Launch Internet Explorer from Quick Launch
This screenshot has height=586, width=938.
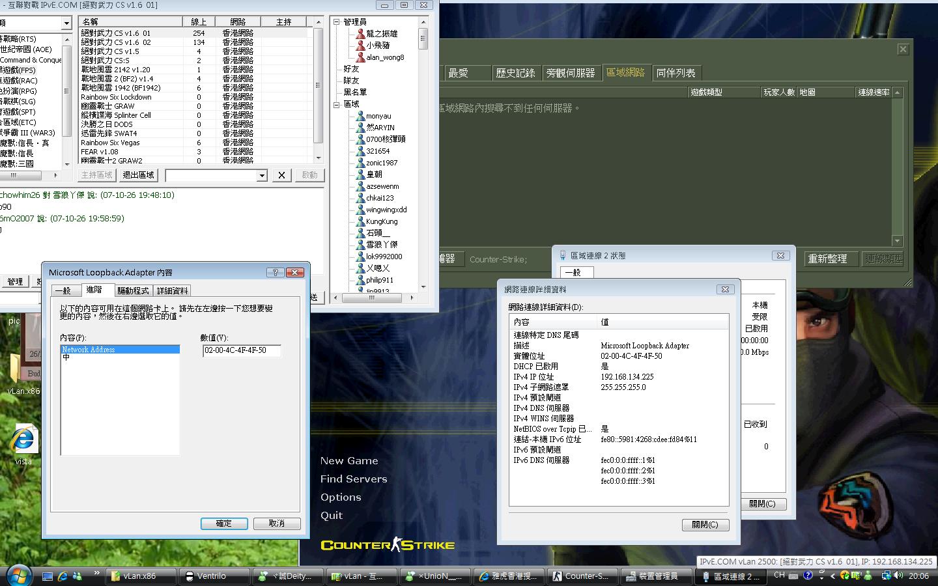63,576
